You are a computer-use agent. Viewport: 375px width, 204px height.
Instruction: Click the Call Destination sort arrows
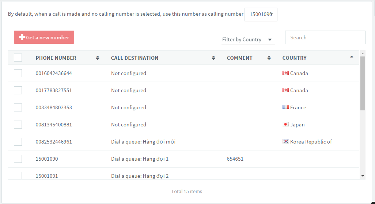(213, 58)
